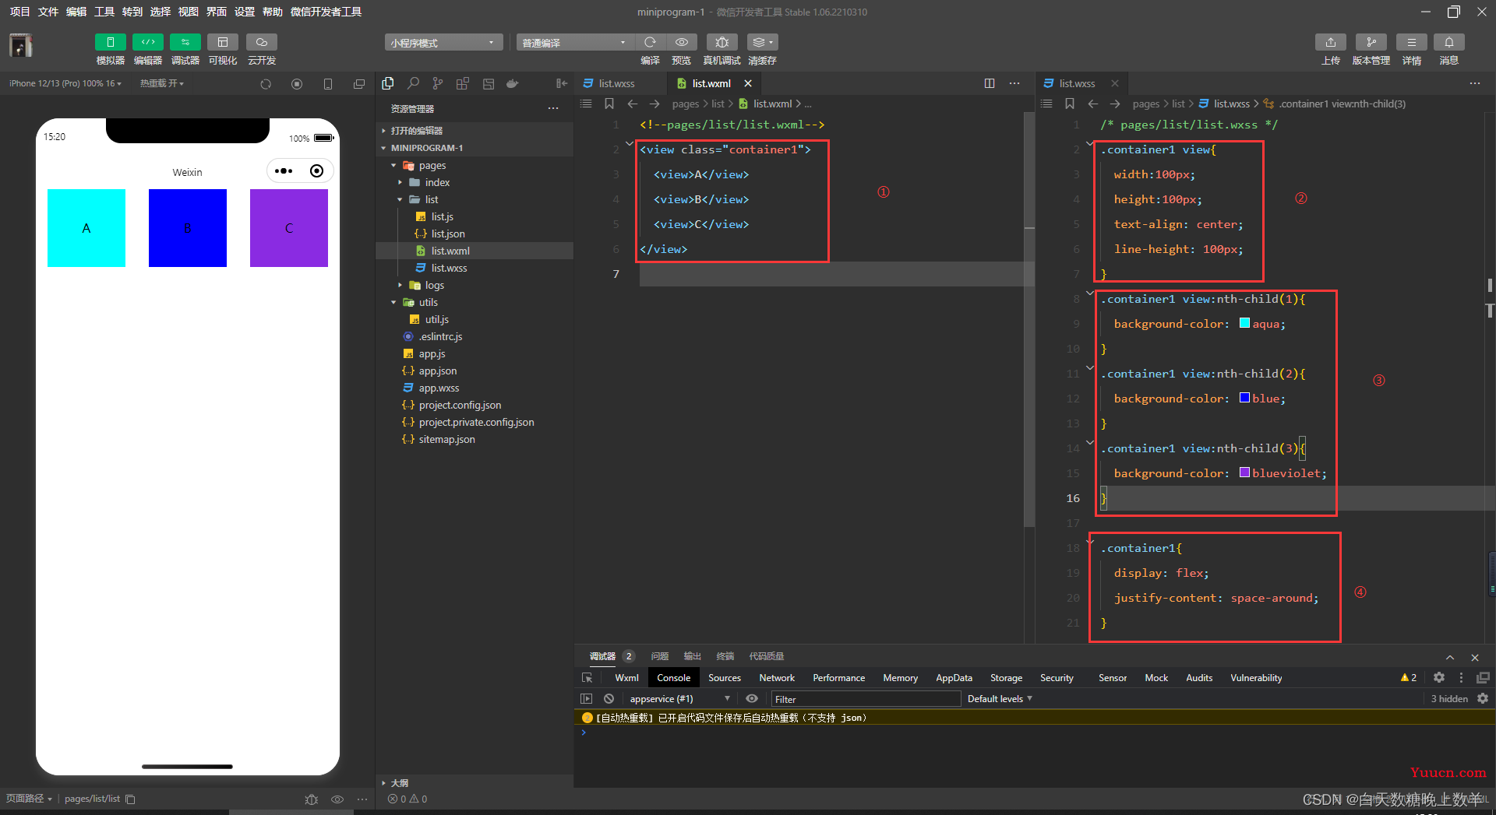Open the search icon in sidebar

(x=413, y=83)
